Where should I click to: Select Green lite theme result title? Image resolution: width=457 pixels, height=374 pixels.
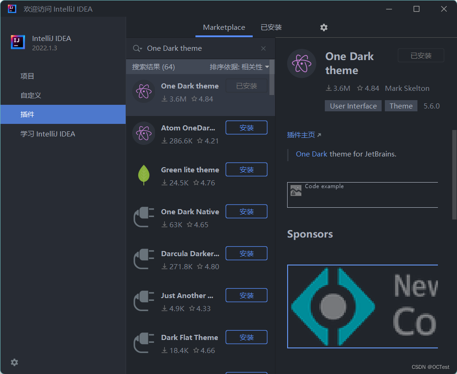coord(190,170)
